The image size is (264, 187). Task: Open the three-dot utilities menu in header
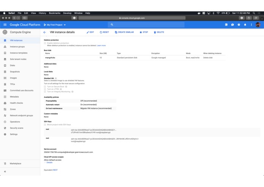(x=251, y=25)
